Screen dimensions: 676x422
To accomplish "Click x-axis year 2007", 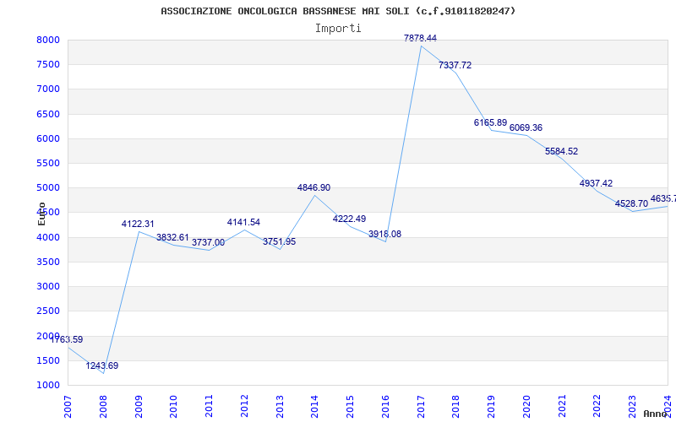I will click(68, 407).
